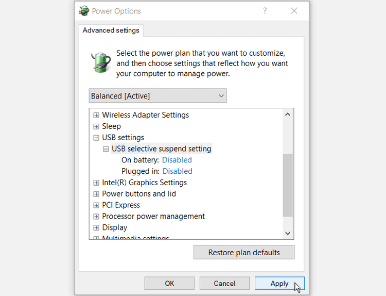Change the Plugged in Disabled value
Viewport: 386px width, 296px height.
177,171
